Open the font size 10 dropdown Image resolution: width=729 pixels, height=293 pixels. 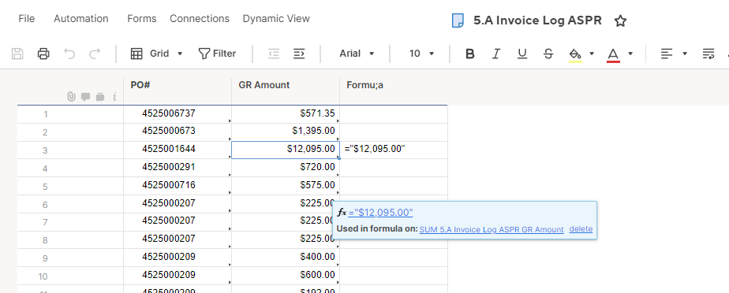(x=421, y=54)
